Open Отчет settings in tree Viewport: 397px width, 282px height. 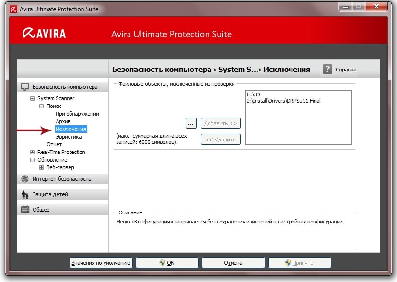(54, 144)
